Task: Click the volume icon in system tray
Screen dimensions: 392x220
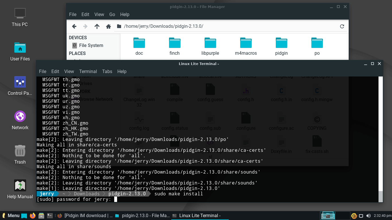Action: click(x=368, y=216)
